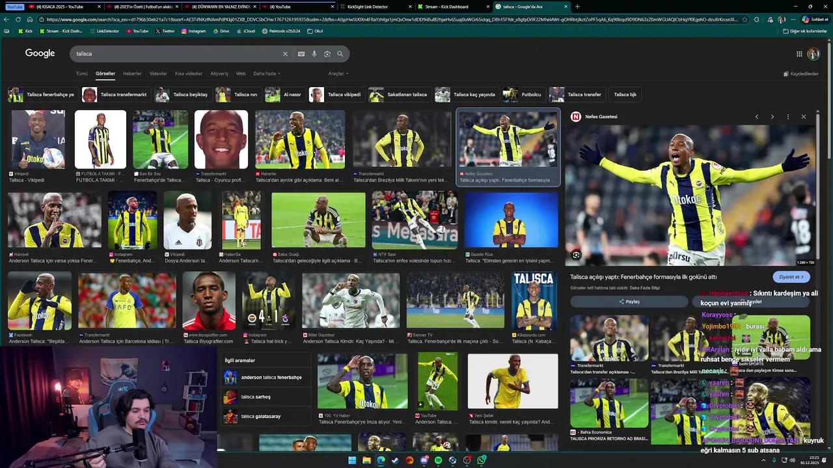This screenshot has width=833, height=468.
Task: Show next image in preview panel
Action: [772, 116]
